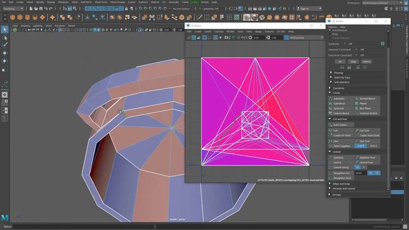
Task: Open Selection Constraint dropdown in UV Toolkit
Action: [x=357, y=50]
